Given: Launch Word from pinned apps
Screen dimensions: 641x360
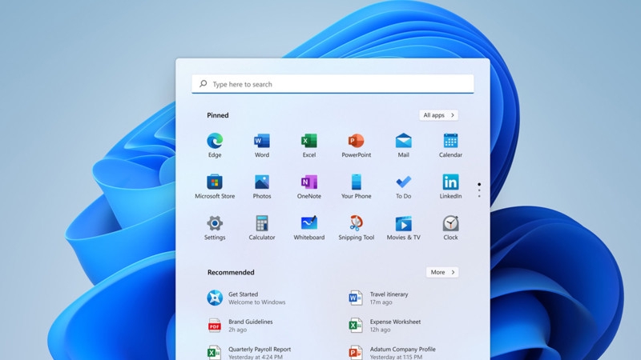Looking at the screenshot, I should pyautogui.click(x=262, y=141).
